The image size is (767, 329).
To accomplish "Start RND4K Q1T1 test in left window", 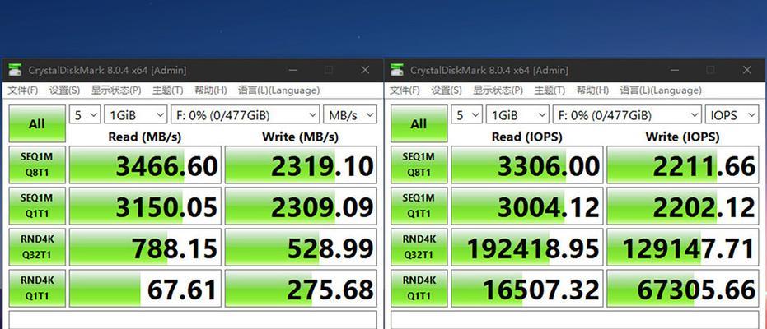I will (37, 288).
